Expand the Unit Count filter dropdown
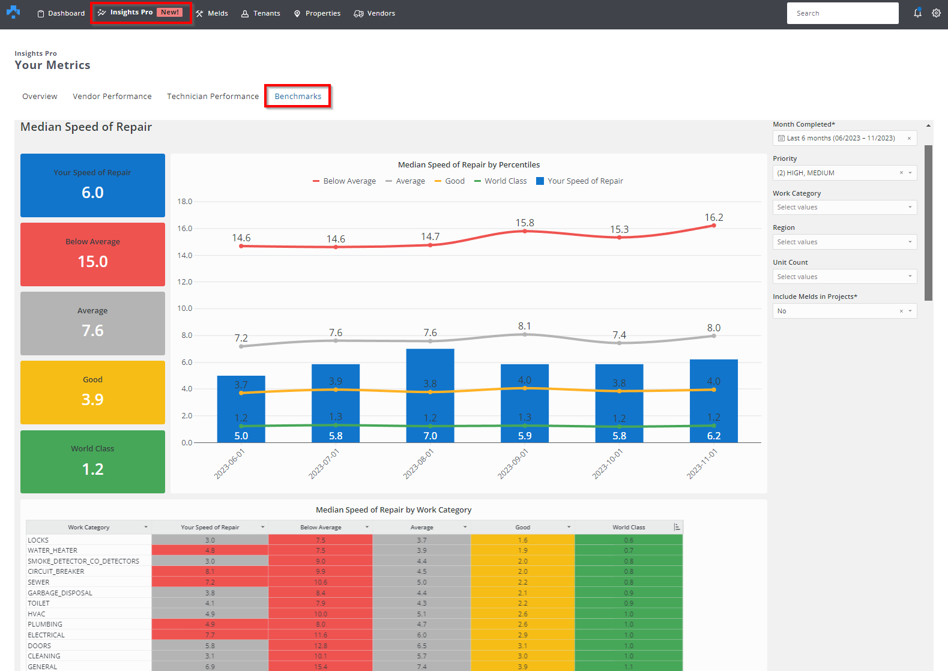The width and height of the screenshot is (948, 671). click(910, 277)
